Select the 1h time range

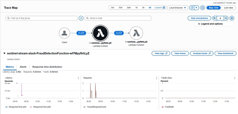point(137,8)
